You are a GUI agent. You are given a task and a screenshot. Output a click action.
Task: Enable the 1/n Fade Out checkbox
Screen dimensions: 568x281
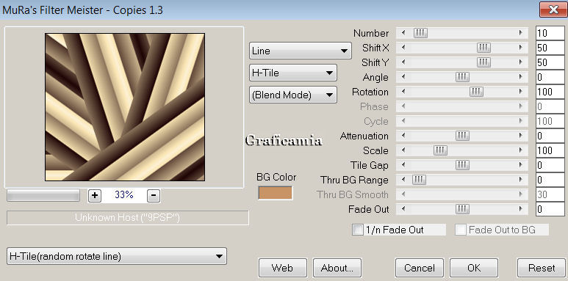[358, 230]
